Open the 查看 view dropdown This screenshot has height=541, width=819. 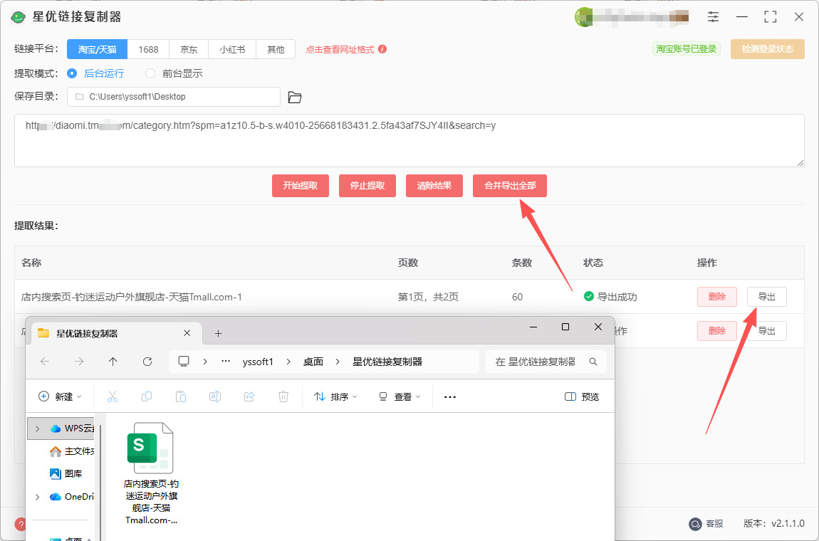(x=400, y=397)
